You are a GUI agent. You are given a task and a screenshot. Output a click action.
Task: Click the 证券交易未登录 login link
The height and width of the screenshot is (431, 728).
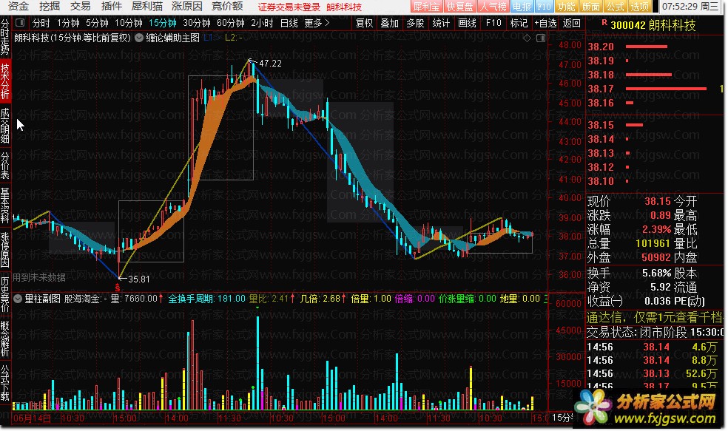click(x=289, y=7)
